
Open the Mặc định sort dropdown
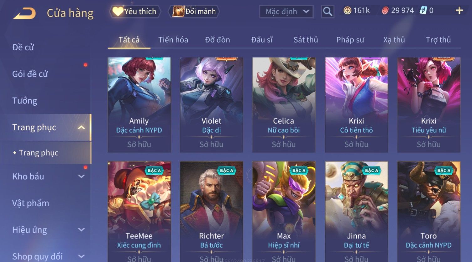point(286,12)
